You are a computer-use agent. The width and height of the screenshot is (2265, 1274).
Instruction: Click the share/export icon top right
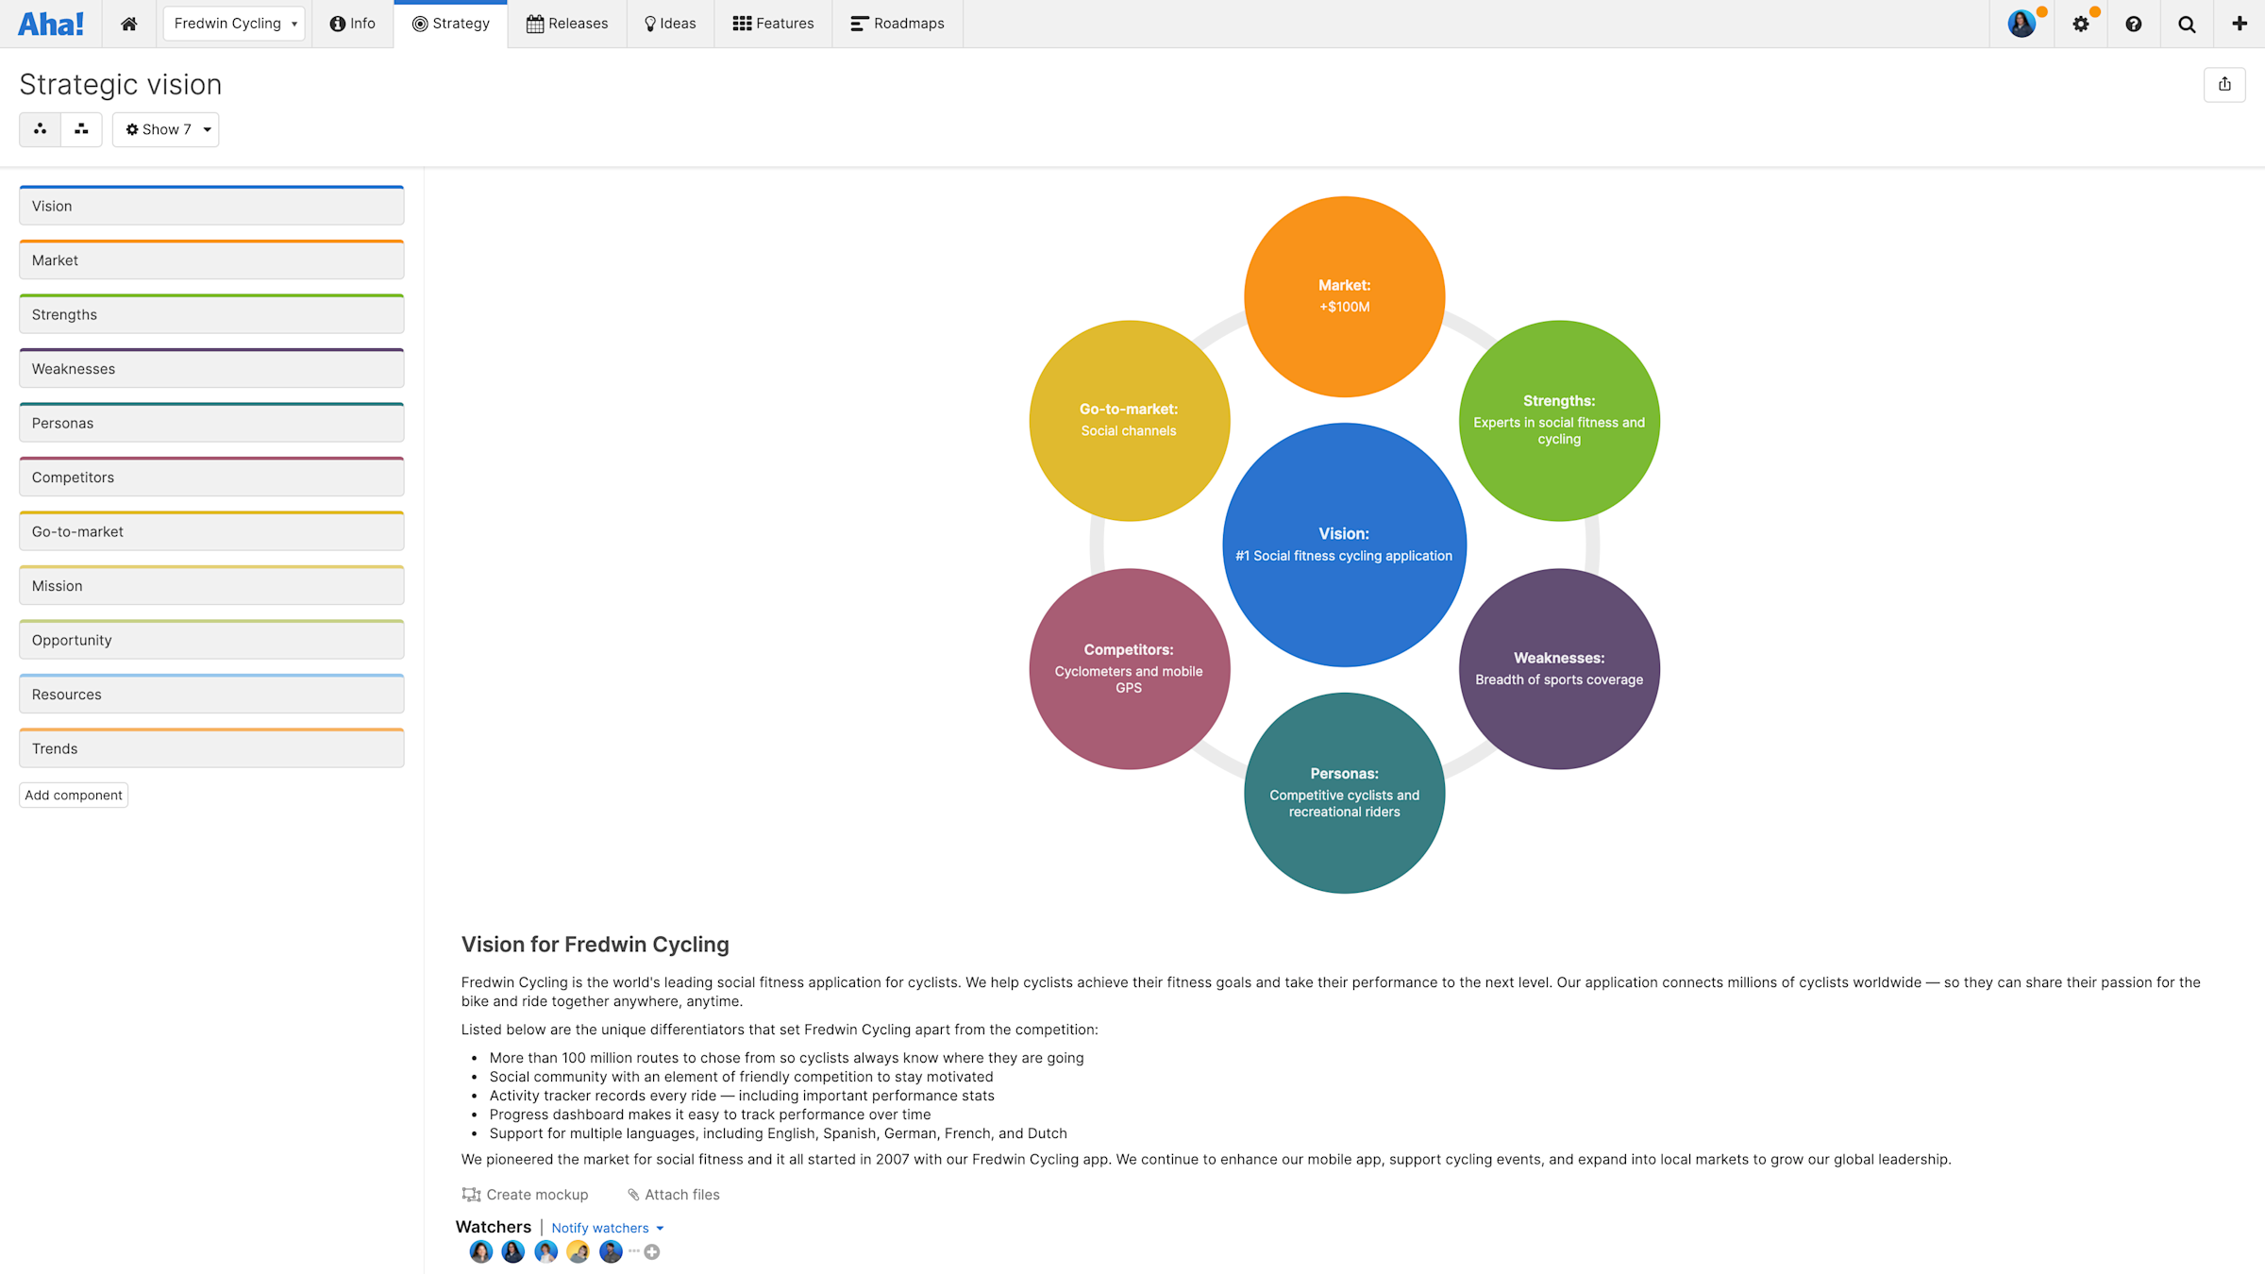[2226, 84]
